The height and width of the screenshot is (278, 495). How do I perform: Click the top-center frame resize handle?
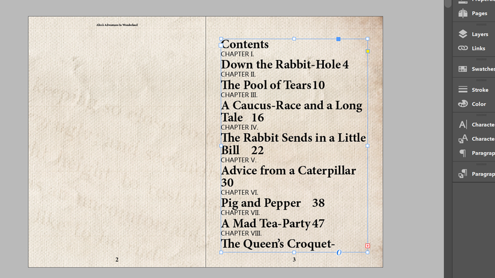click(x=294, y=39)
